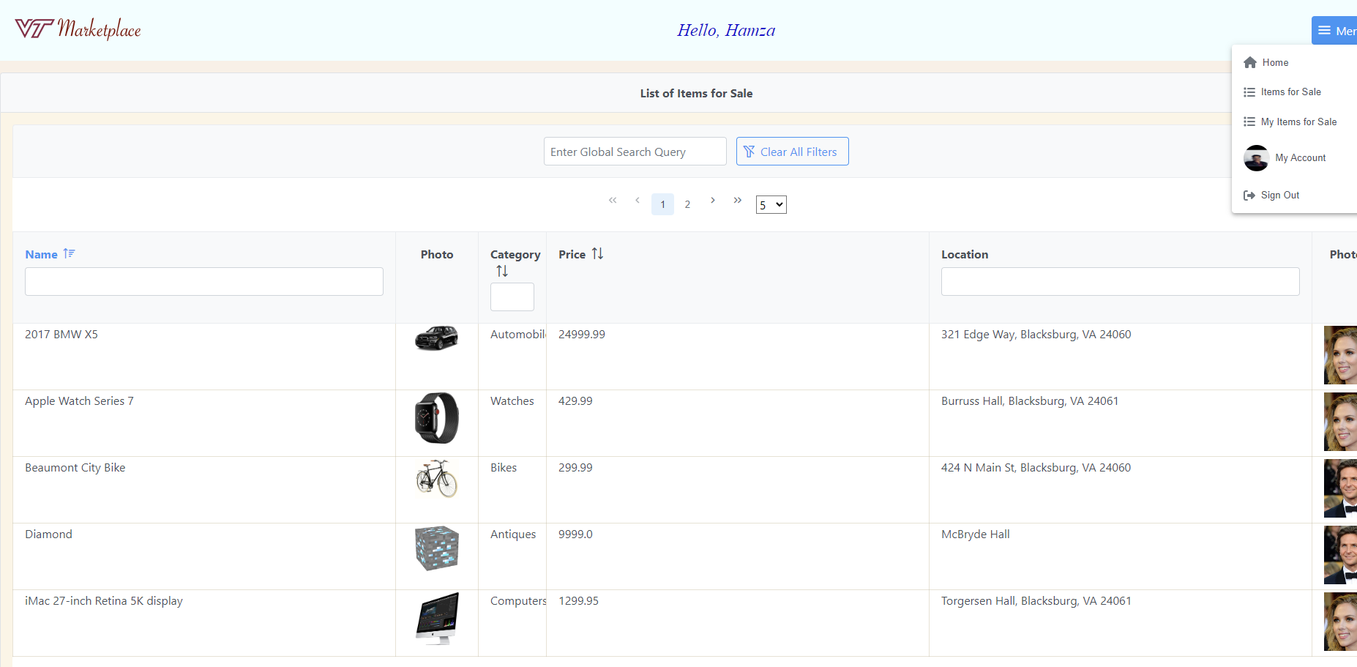
Task: Open the Beaumont City Bike photo
Action: (437, 479)
